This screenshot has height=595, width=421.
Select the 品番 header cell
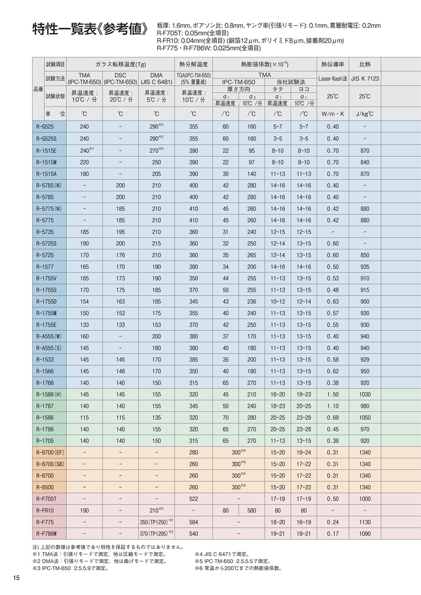[38, 89]
